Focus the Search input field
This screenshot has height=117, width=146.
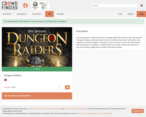point(115,6)
